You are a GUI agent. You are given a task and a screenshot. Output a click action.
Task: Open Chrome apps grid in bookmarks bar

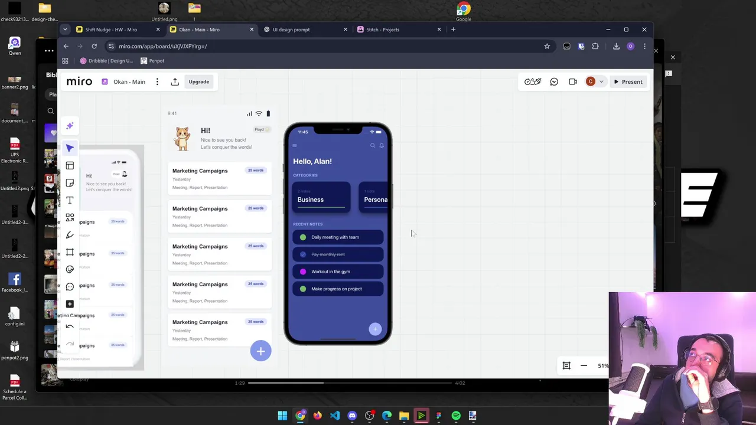point(65,61)
